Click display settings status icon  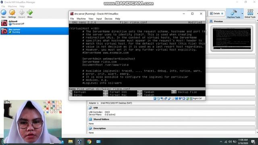(177, 98)
